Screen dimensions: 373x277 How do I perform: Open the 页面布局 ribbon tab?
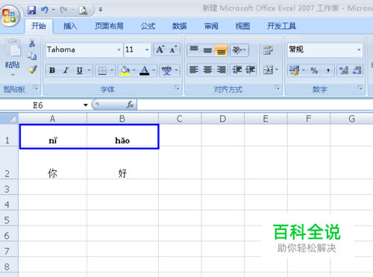click(x=109, y=26)
